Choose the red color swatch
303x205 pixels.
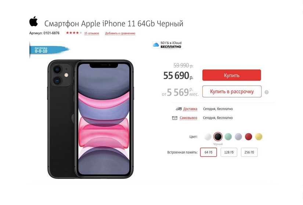pos(248,137)
